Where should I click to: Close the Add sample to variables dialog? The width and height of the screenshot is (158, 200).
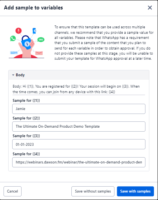pos(150,8)
